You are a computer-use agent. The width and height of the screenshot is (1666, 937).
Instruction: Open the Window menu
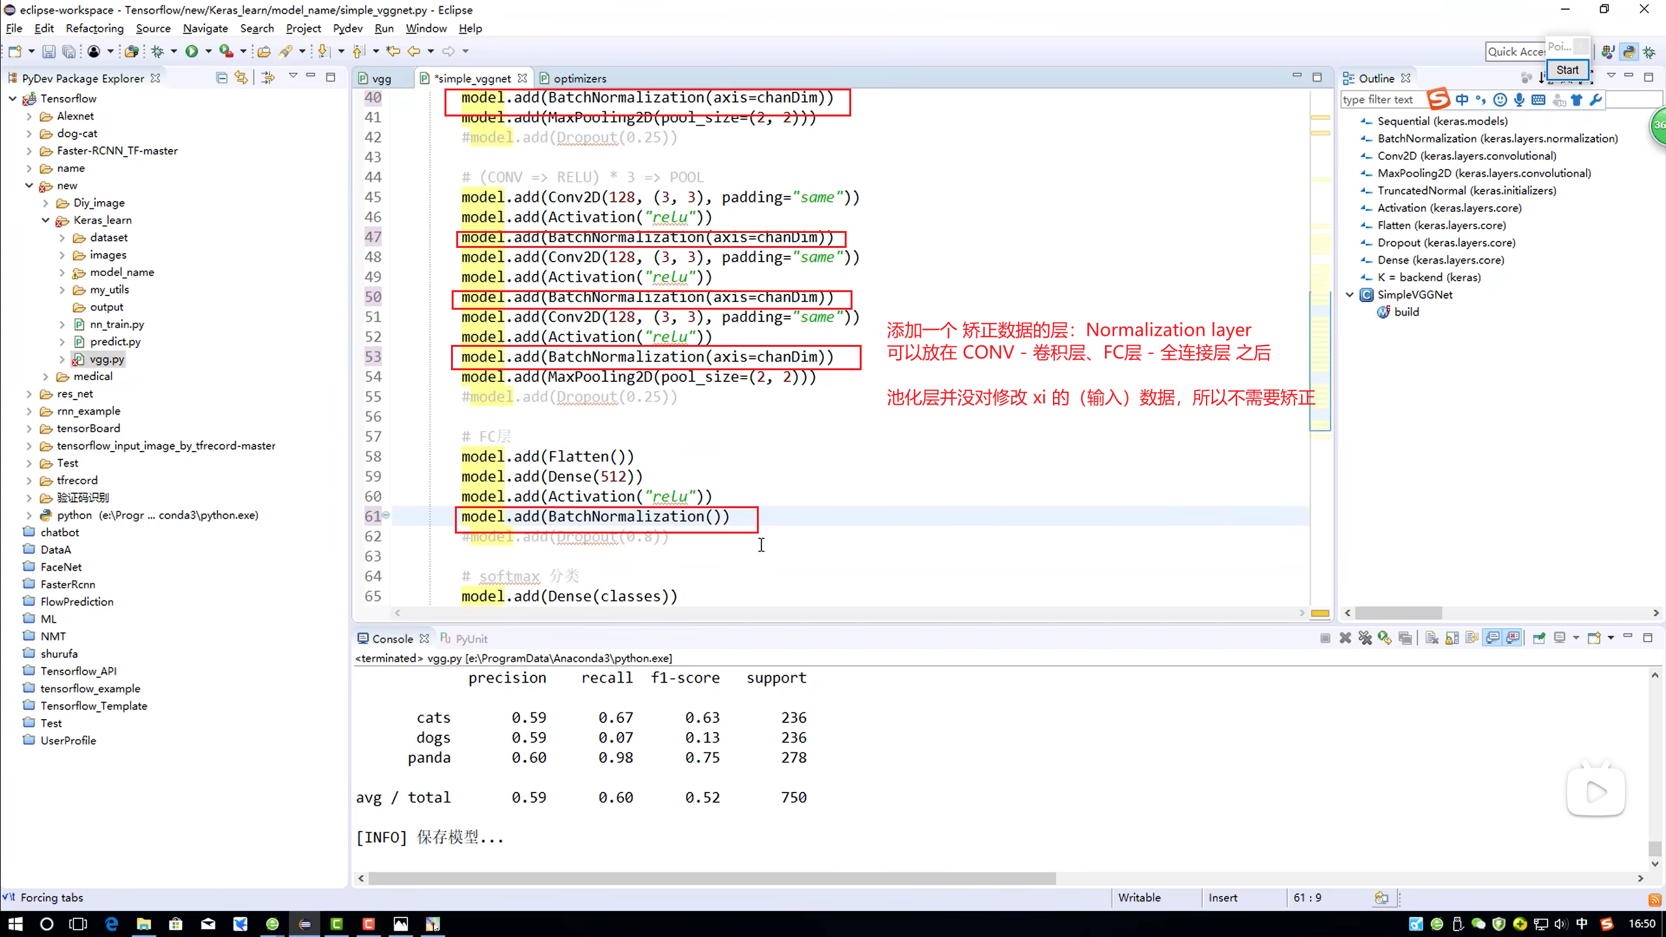pyautogui.click(x=426, y=29)
